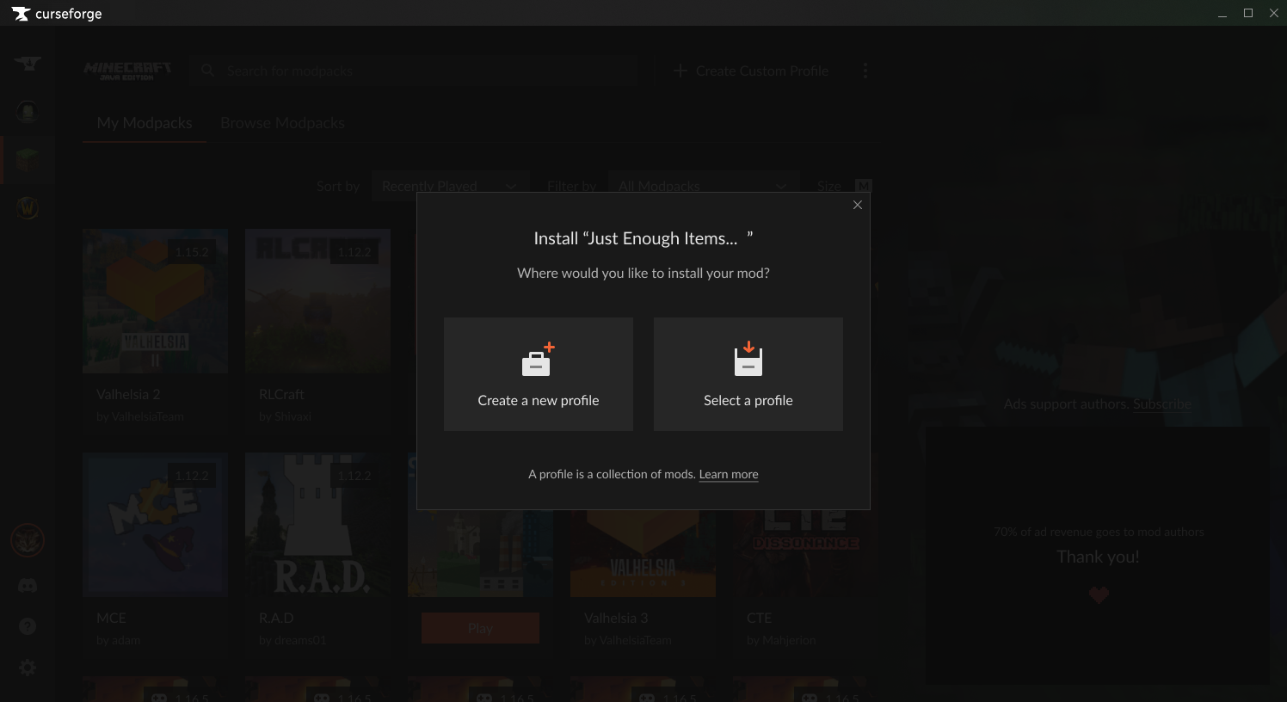Click the select profile download icon
This screenshot has height=702, width=1287.
click(748, 360)
